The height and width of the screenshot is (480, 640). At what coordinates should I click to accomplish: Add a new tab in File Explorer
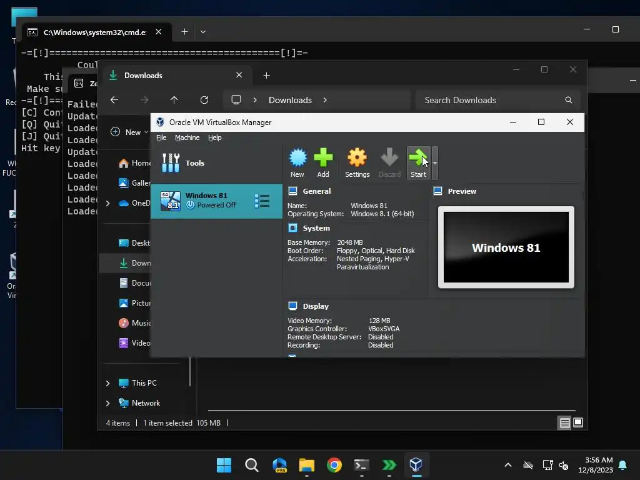tap(266, 76)
